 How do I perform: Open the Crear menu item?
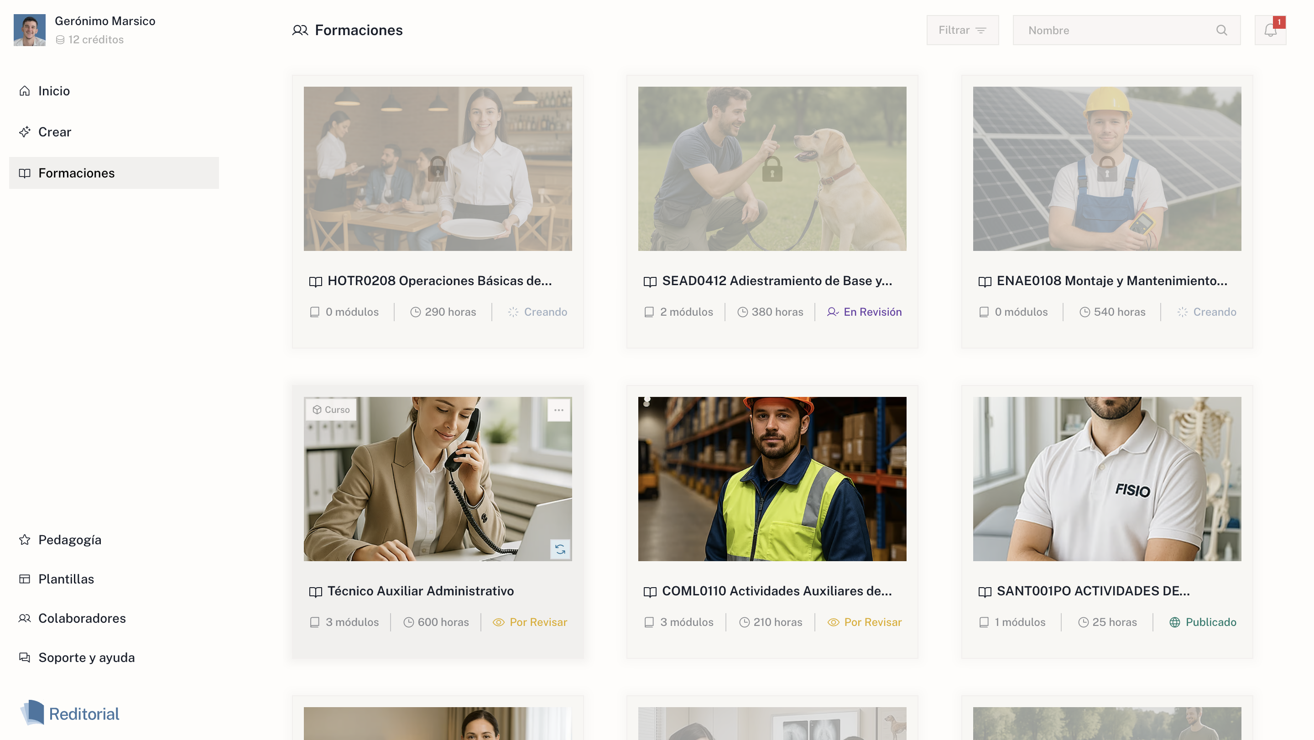coord(55,132)
